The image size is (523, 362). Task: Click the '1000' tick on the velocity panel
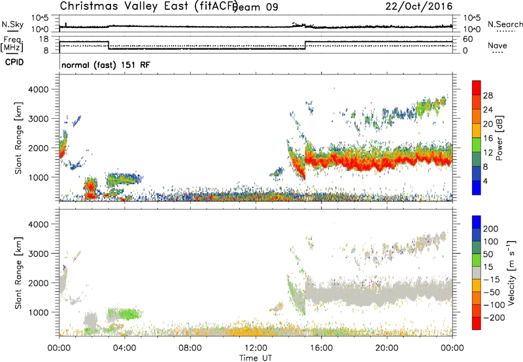(x=38, y=312)
